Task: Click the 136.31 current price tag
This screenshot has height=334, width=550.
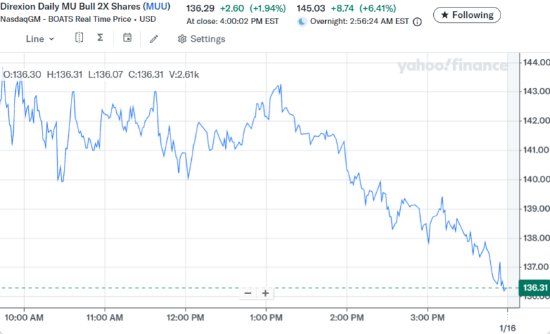Action: tap(534, 287)
